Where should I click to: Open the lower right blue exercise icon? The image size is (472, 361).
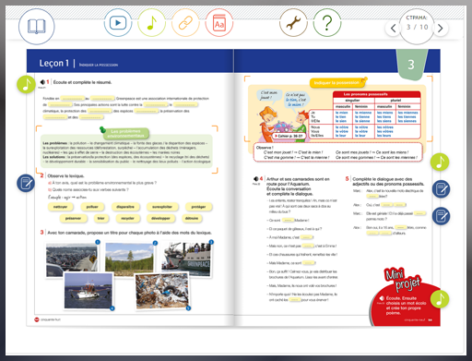coord(442,216)
